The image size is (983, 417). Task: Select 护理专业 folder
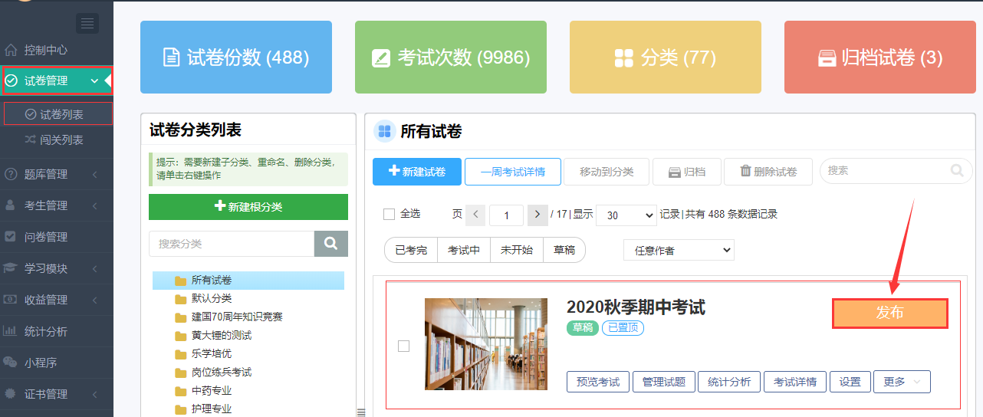(203, 409)
